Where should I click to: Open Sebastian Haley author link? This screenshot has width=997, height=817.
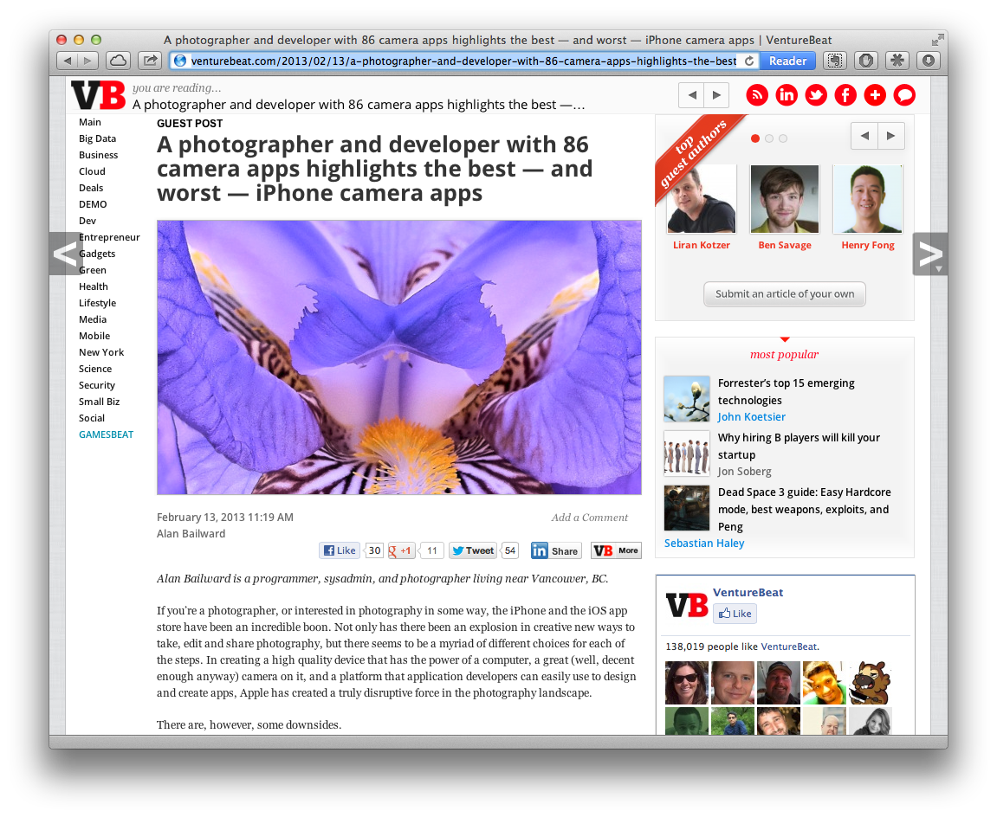704,544
